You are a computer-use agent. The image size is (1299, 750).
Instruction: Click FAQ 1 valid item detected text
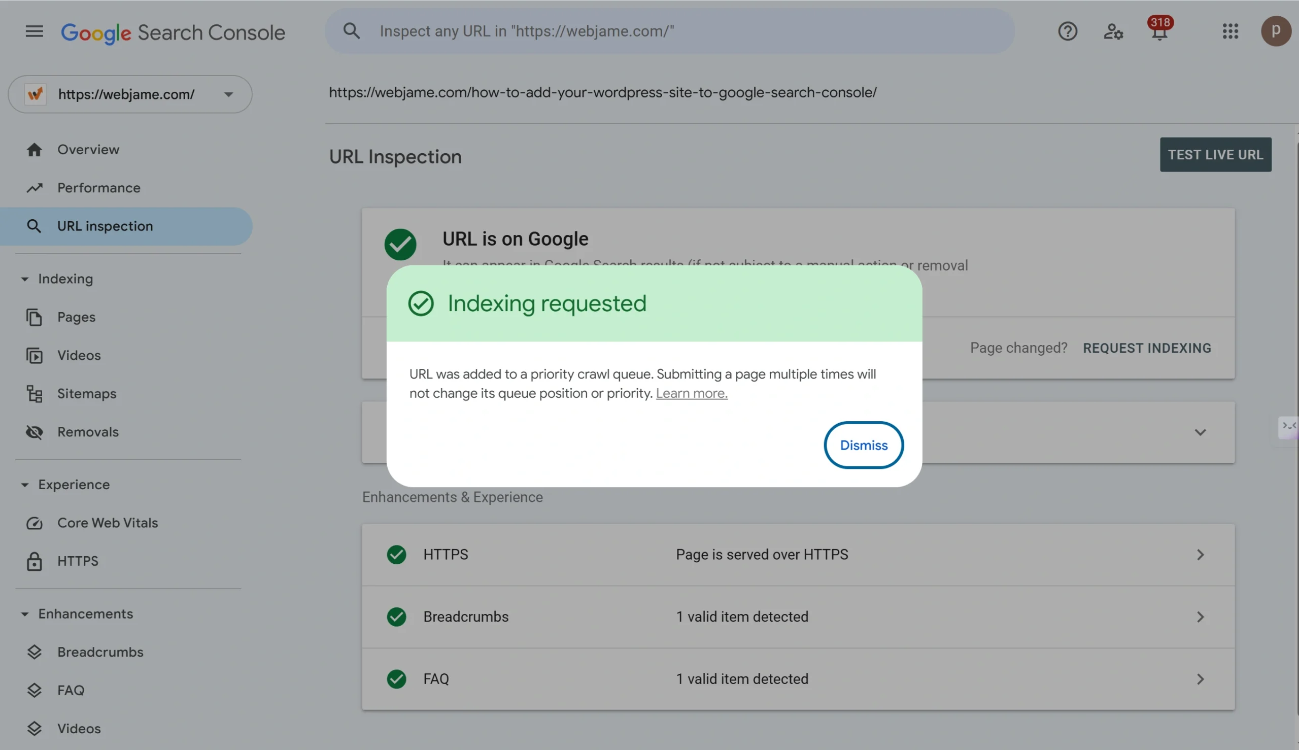(x=742, y=679)
